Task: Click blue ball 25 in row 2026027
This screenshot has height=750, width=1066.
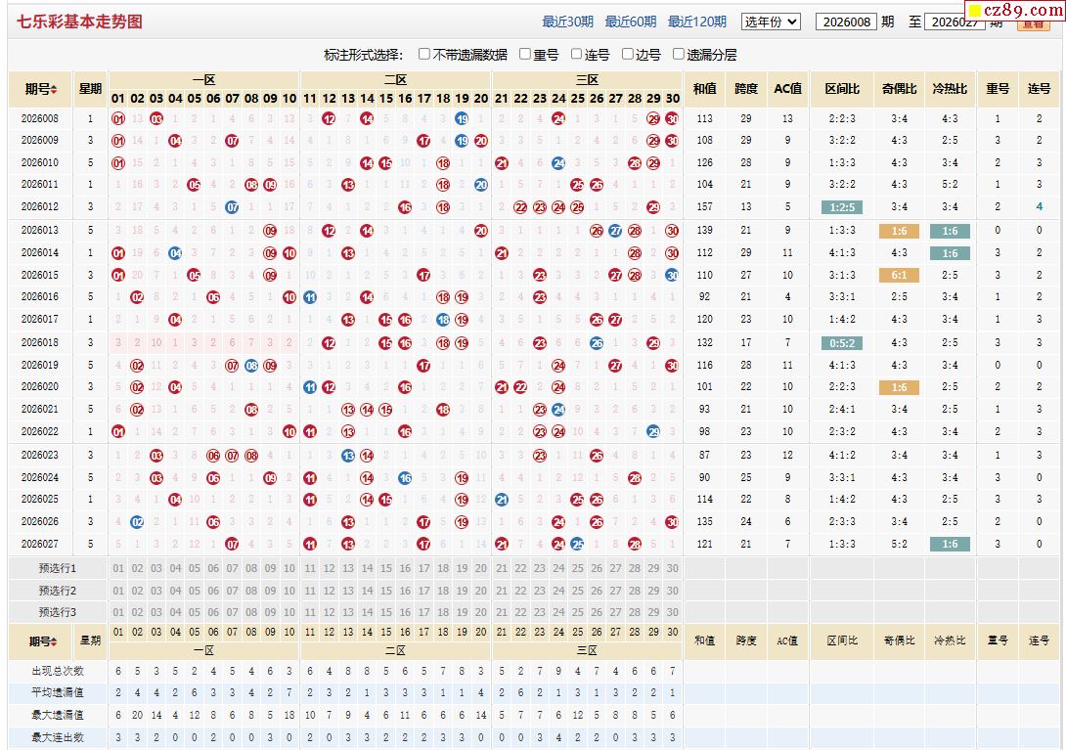Action: [577, 545]
